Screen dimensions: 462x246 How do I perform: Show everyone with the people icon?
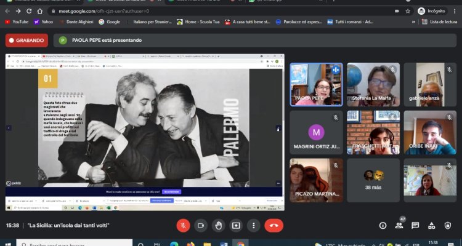(399, 226)
